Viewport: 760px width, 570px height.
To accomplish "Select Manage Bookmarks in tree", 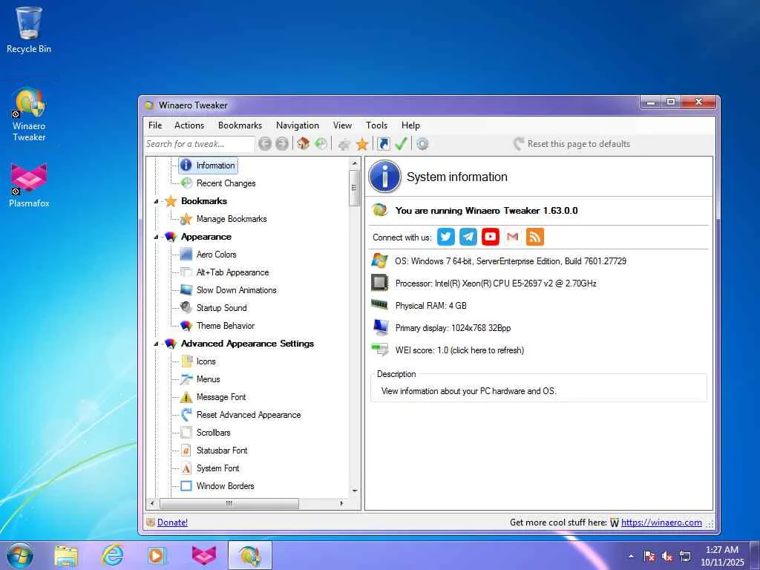I will [232, 219].
